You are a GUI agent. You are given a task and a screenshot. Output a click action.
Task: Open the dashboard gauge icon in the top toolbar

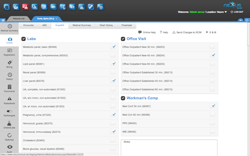(x=7, y=7)
